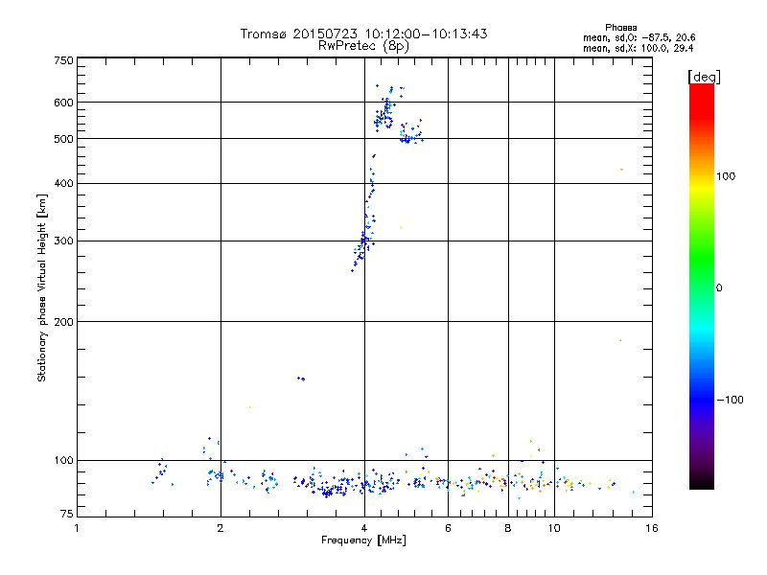Click the x-axis '8' tick label
767x575 pixels.
coord(508,528)
